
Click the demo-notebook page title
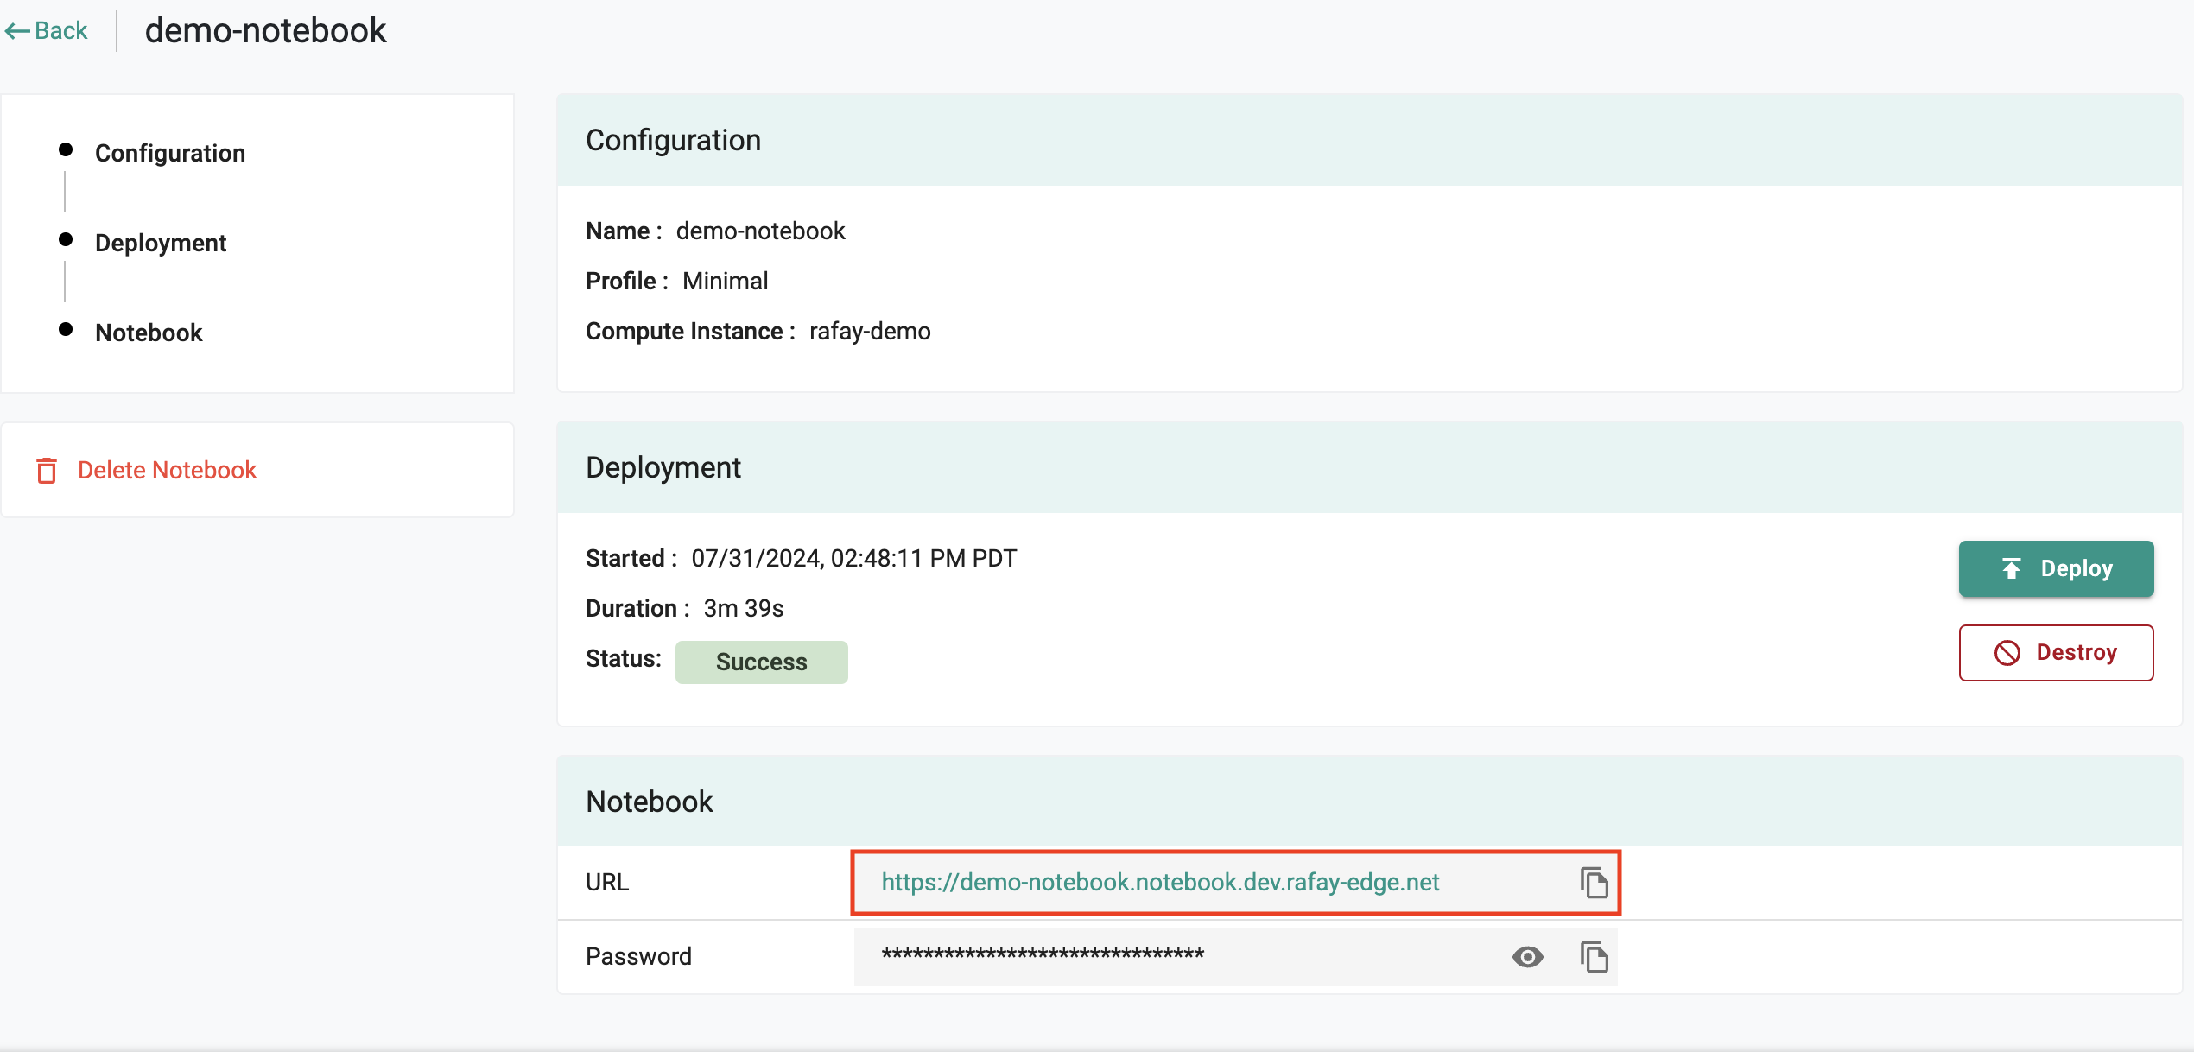tap(265, 30)
